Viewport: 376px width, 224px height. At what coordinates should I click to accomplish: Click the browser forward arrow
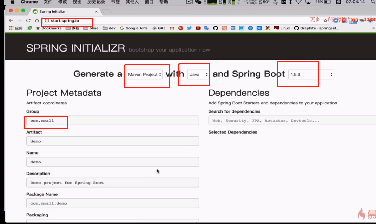pos(19,21)
